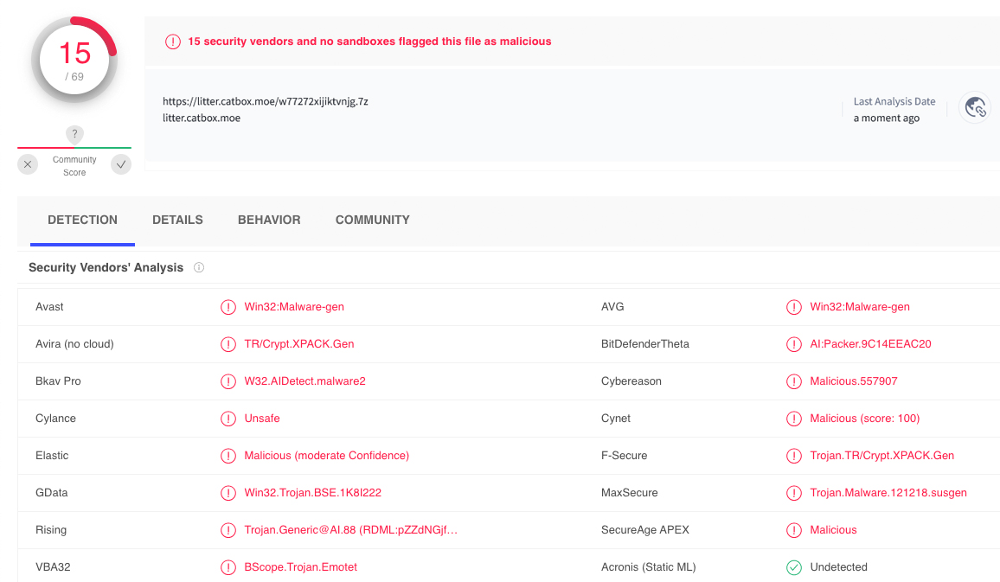Click the globe link icon beside Last Analysis Date
The width and height of the screenshot is (1000, 582).
[975, 108]
